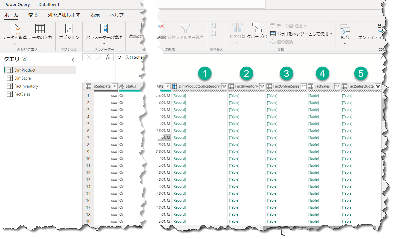Image resolution: width=396 pixels, height=239 pixels.
Task: Click the Replace Values icon
Action: point(273,42)
